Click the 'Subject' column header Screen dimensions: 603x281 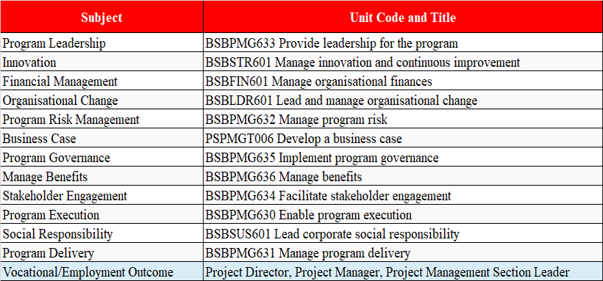click(x=101, y=16)
